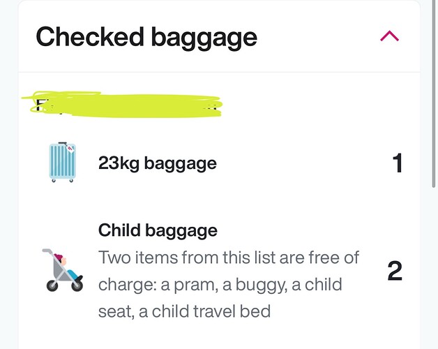Click 'charge: a pram, a buggy' text line
Screen dimensions: 438x349
192,285
